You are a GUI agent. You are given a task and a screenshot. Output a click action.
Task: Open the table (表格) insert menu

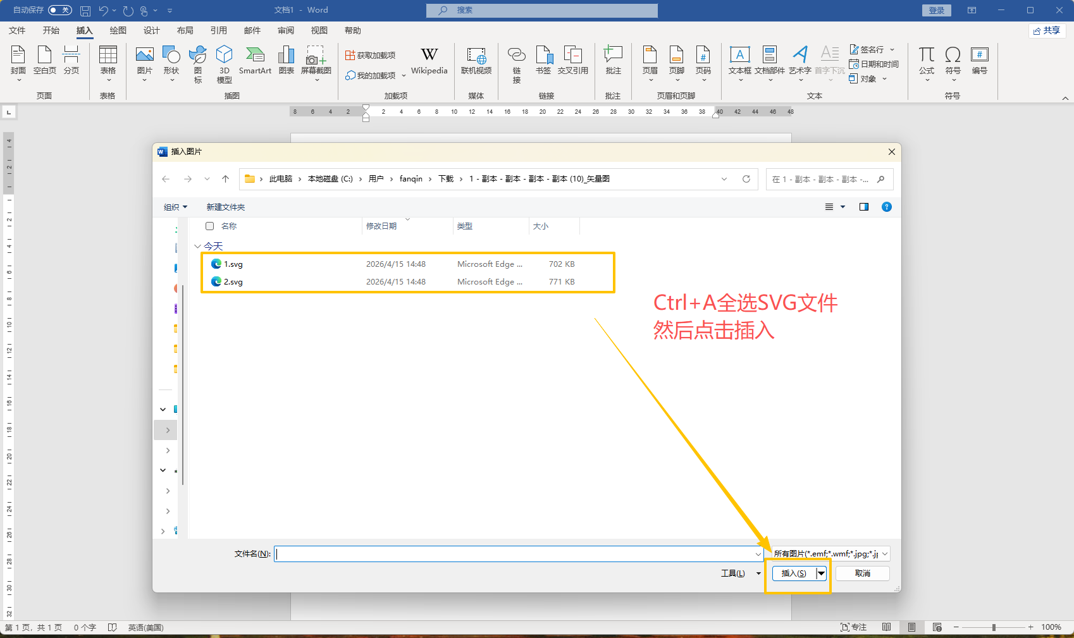[108, 63]
